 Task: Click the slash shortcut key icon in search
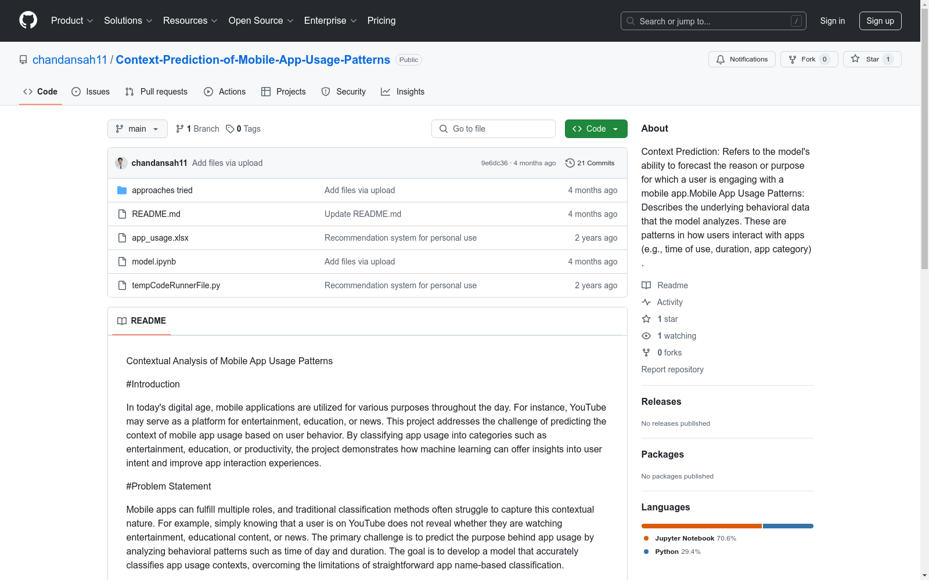tap(796, 21)
